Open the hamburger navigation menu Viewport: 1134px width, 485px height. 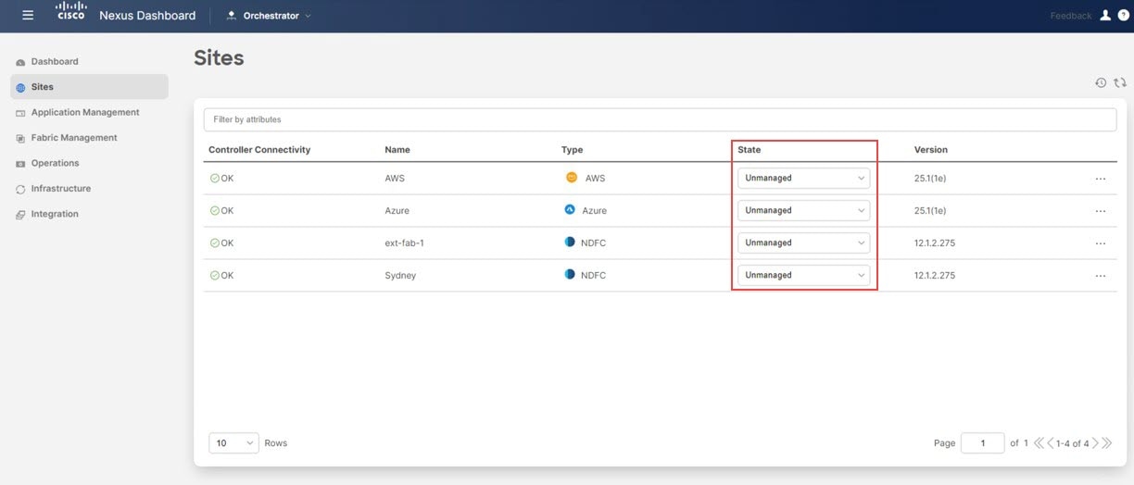(28, 16)
